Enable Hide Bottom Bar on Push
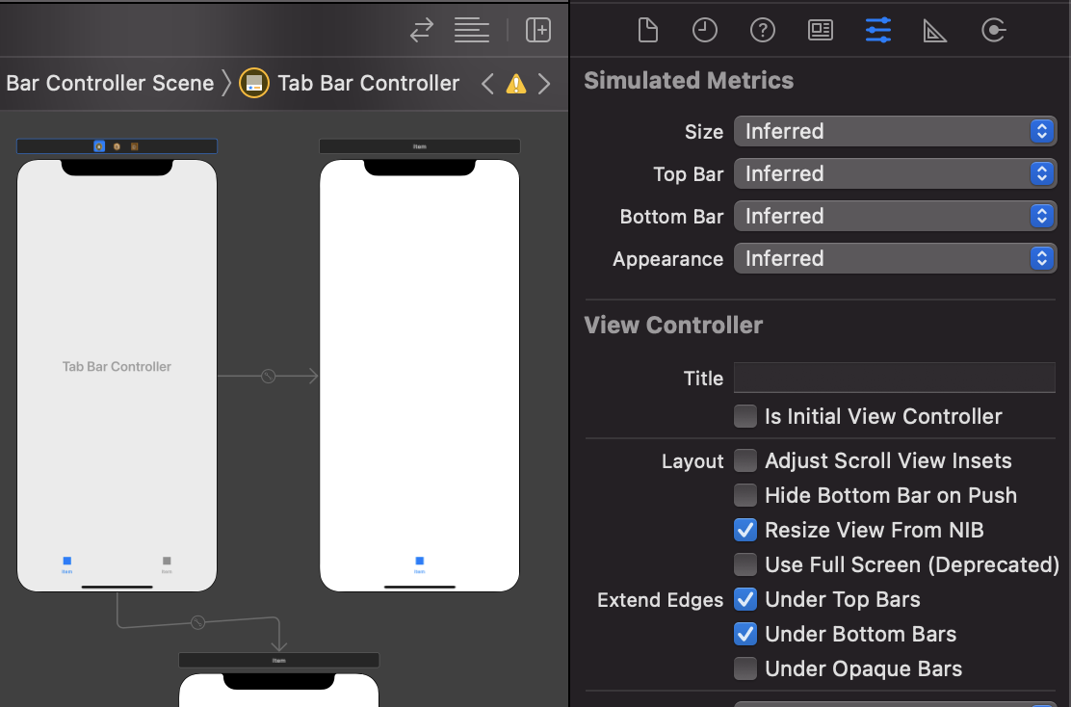The height and width of the screenshot is (707, 1071). point(745,495)
